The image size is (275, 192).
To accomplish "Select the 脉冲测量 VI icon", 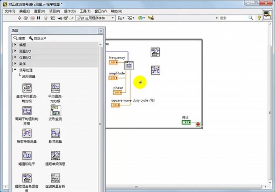I will click(56, 133).
